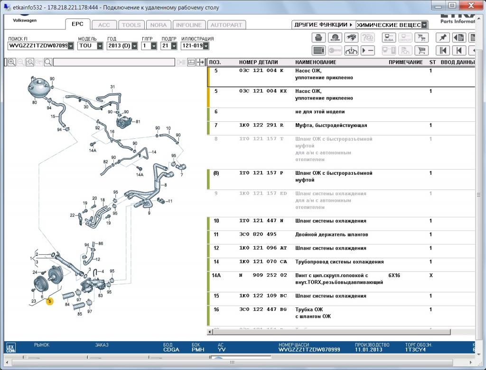Screen dimensions: 486x370
Task: Click the highlighted position 5 marker in diagram
Action: tap(49, 301)
